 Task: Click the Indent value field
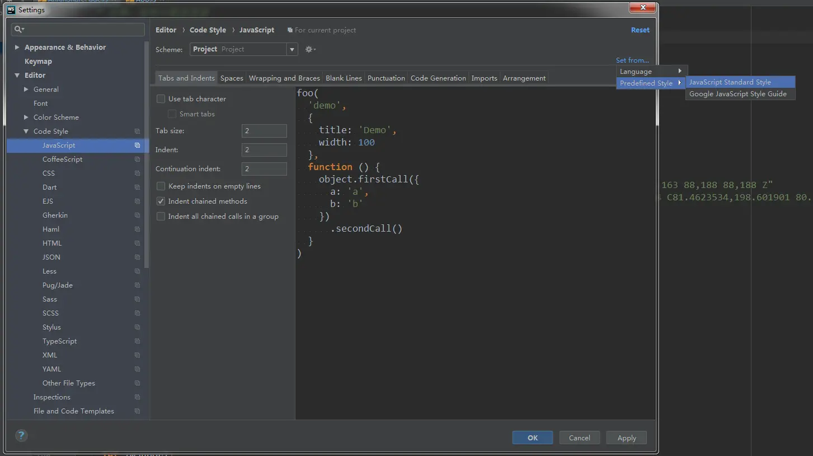(264, 150)
